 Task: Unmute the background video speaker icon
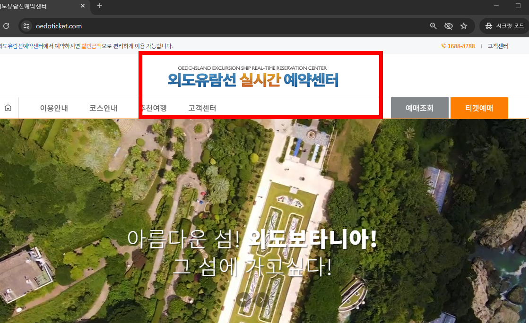(244, 299)
